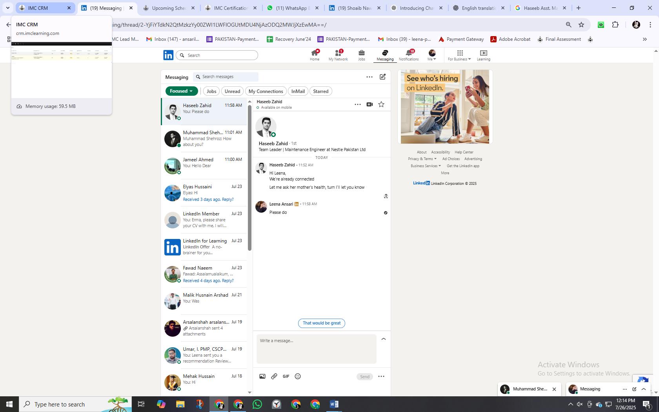Open Chrome extensions puzzle icon
The image size is (659, 412).
click(x=615, y=25)
